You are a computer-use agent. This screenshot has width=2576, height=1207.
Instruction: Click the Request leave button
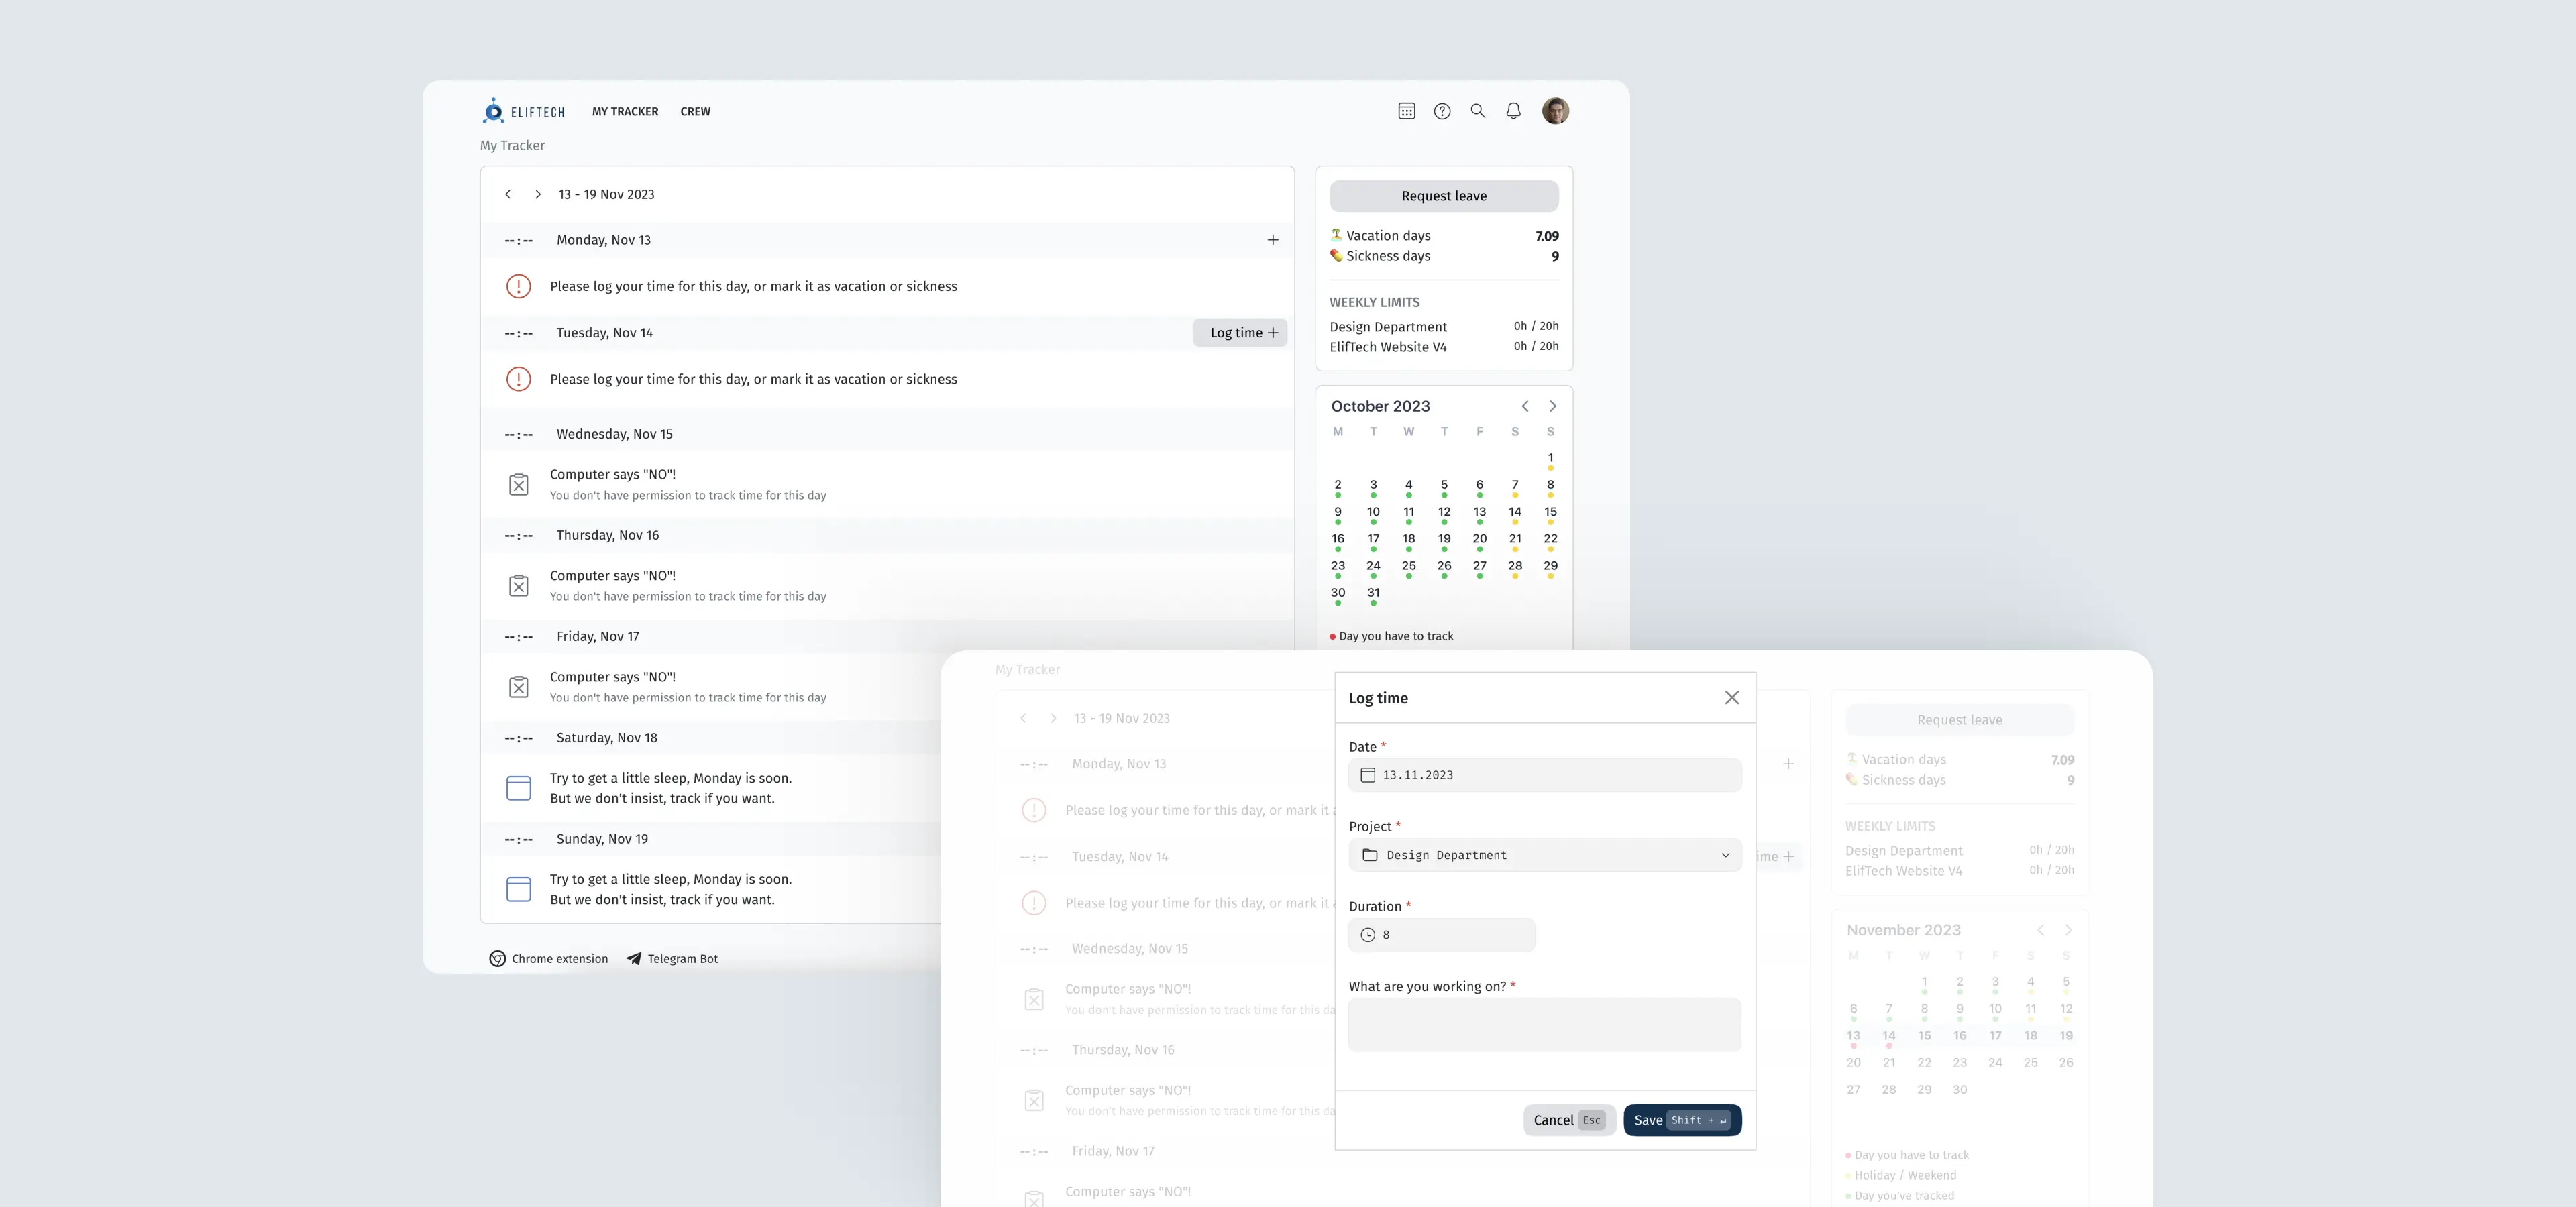pos(1444,196)
